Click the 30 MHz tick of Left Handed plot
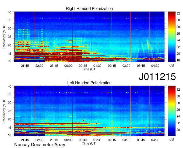183x148 pixels. (x=10, y=102)
